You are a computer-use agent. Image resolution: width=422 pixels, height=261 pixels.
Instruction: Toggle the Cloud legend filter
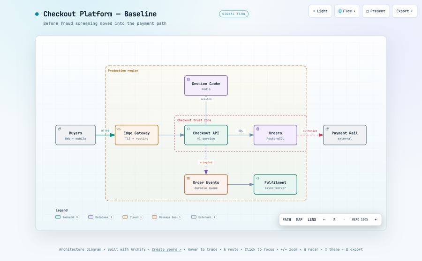[133, 217]
